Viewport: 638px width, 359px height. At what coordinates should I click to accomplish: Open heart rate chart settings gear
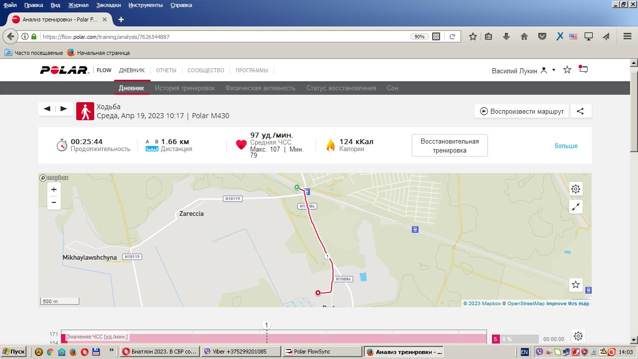point(578,336)
